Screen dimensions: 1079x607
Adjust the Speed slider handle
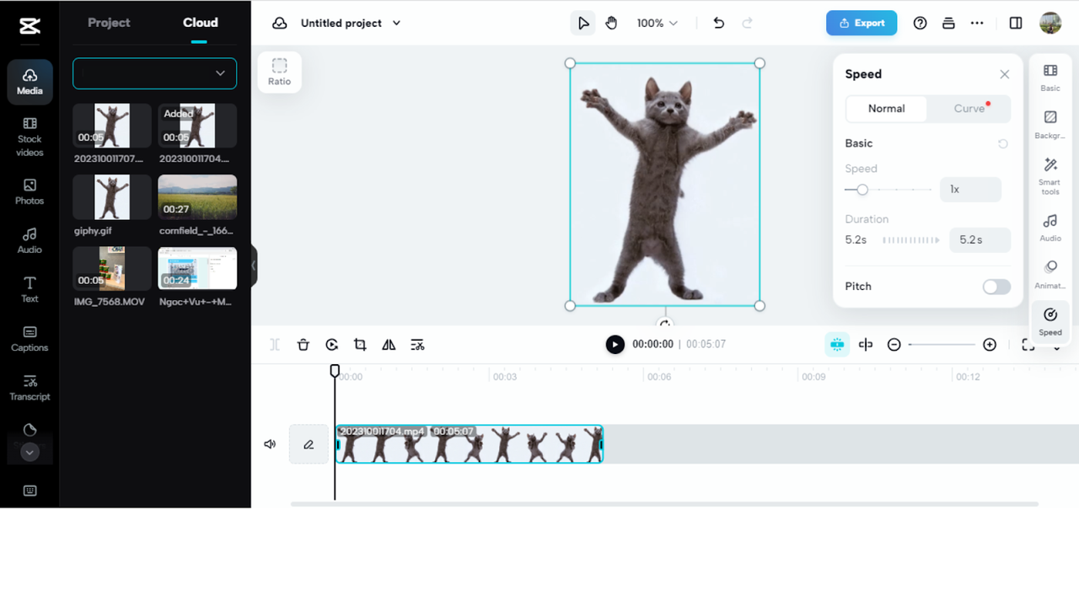pos(862,190)
